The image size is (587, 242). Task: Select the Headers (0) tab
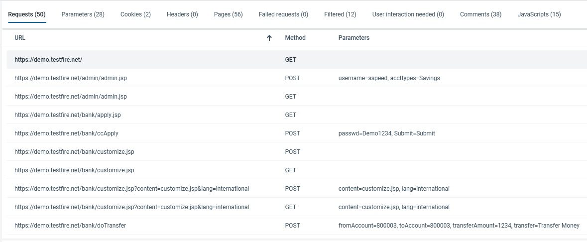tap(182, 14)
